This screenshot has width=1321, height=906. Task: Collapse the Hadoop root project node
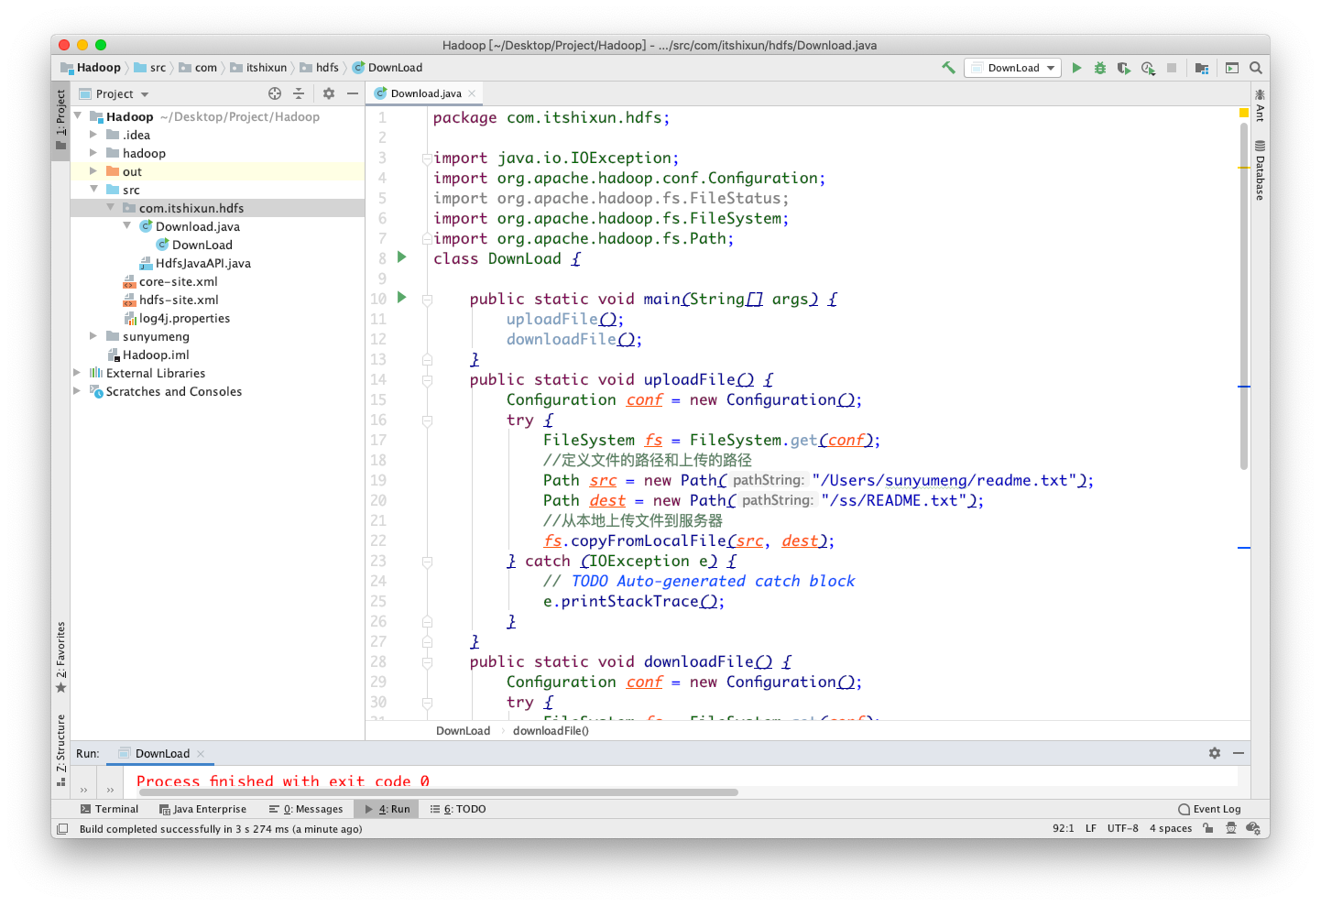78,116
